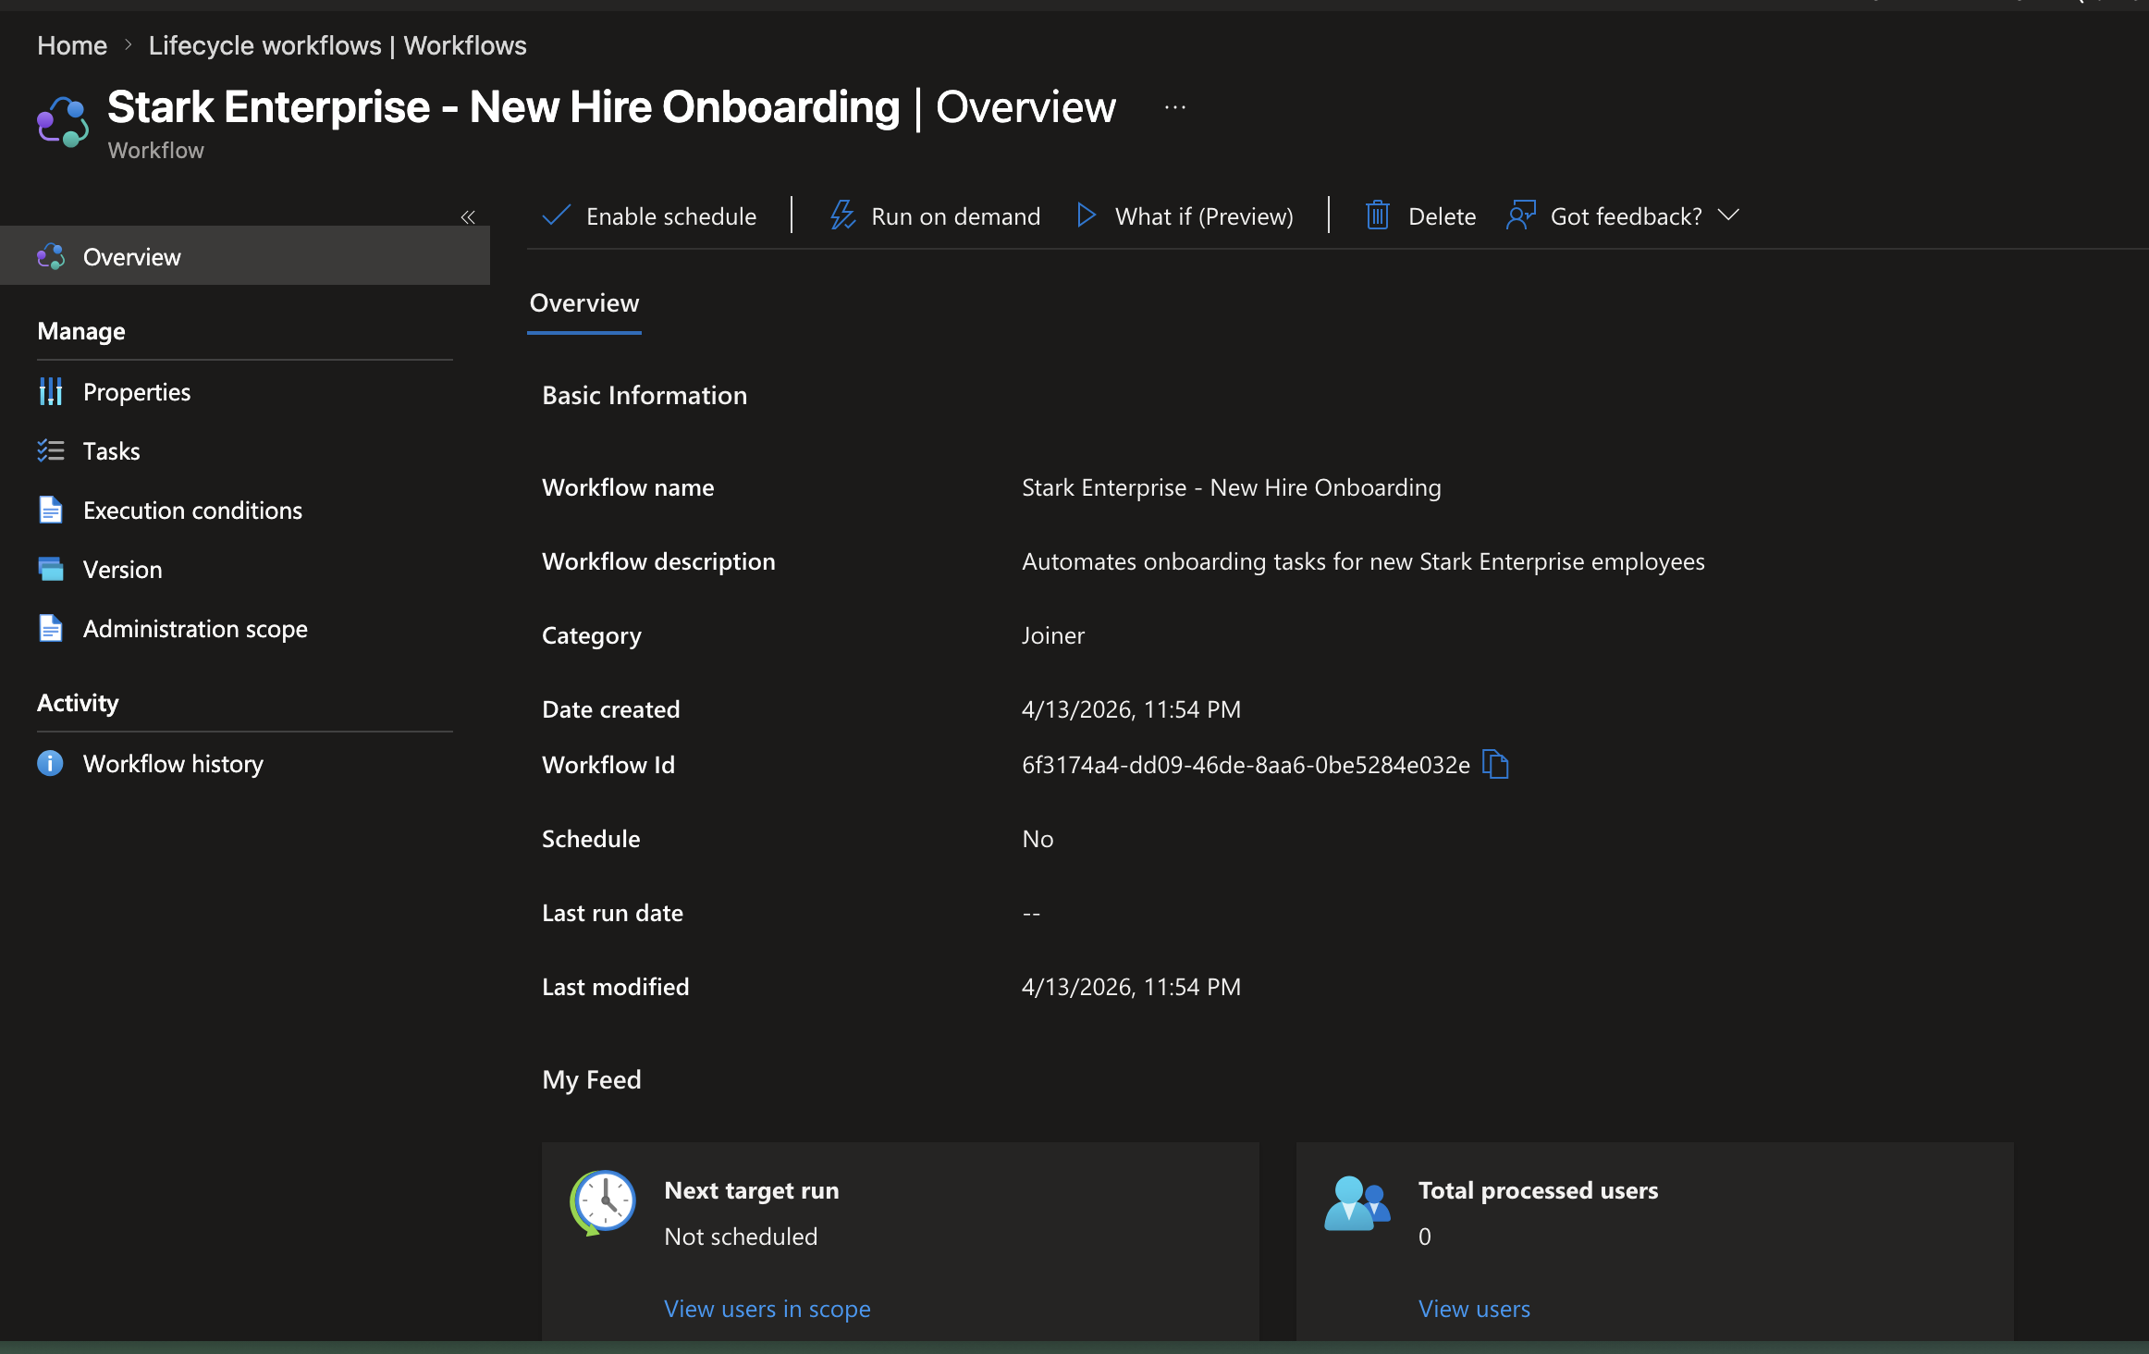
Task: Open Properties in the Manage section
Action: click(x=137, y=392)
